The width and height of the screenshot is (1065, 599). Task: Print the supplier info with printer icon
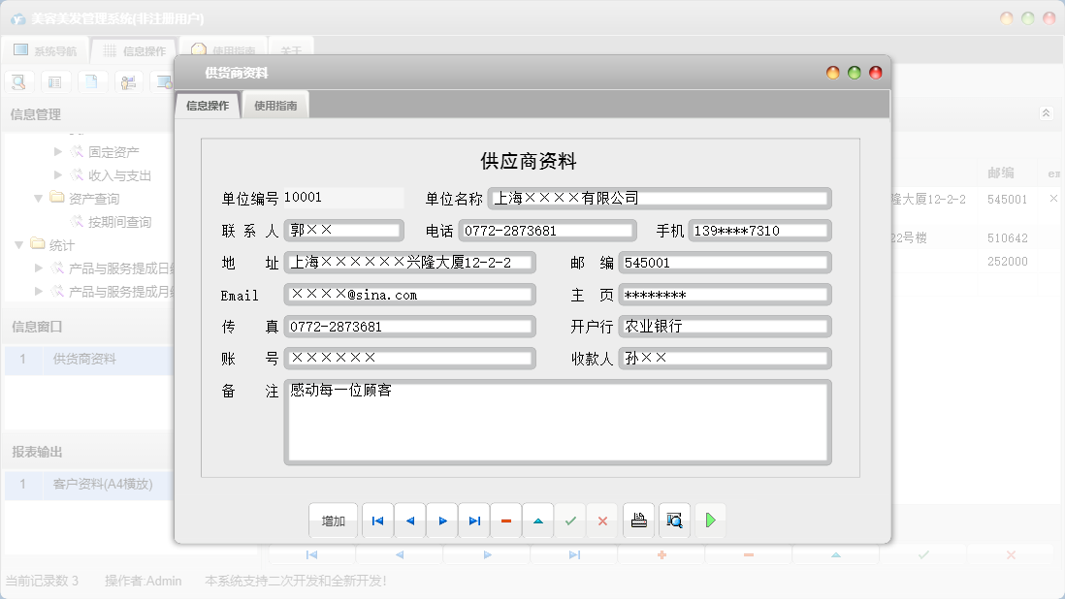[x=638, y=521]
